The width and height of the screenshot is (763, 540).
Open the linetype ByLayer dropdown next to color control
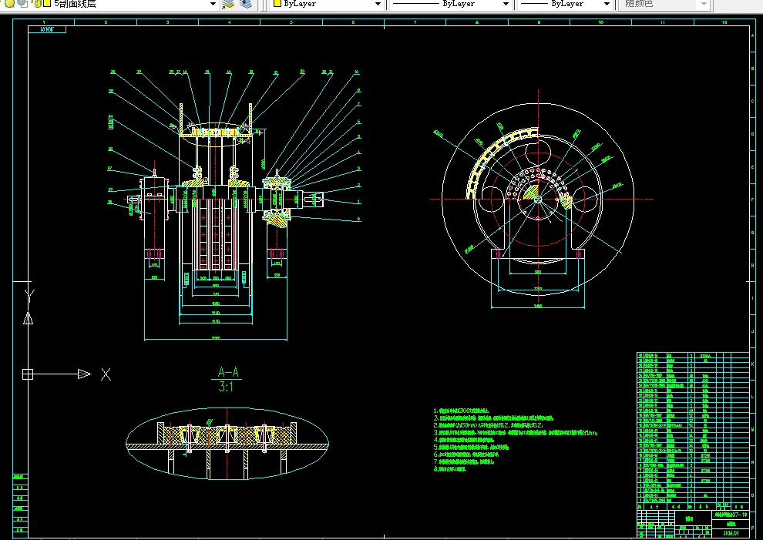[x=506, y=4]
